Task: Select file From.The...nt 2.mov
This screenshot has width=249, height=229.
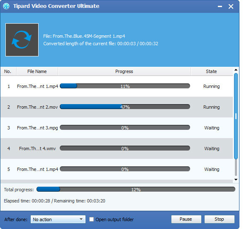Action: coord(37,107)
